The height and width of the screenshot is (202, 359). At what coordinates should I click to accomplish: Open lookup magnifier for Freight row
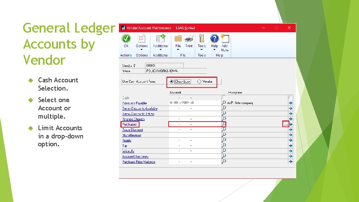click(224, 140)
